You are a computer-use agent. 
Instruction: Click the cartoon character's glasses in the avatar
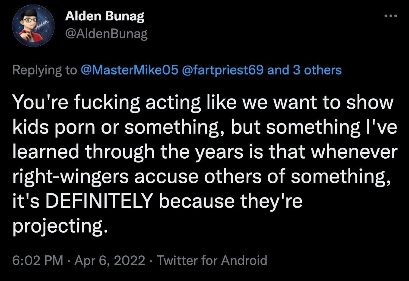click(x=31, y=20)
